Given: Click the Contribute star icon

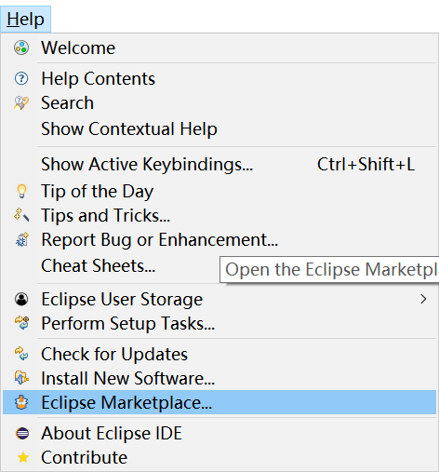Looking at the screenshot, I should [x=23, y=457].
